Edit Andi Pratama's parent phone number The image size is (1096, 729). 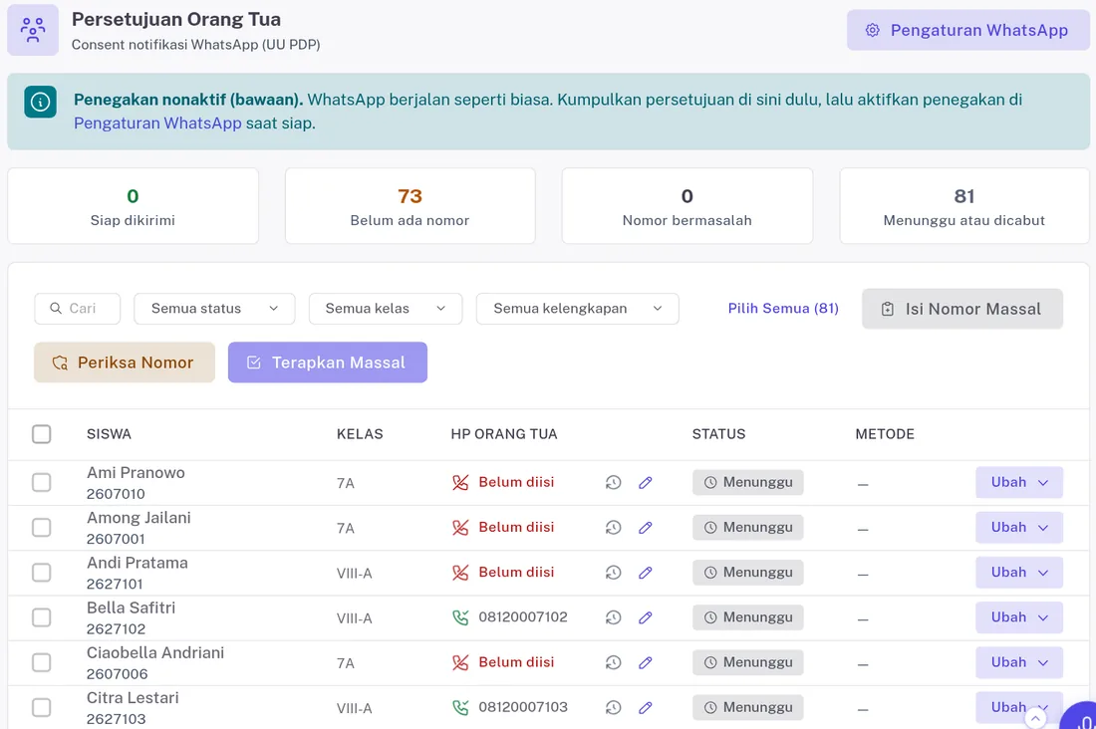(x=646, y=573)
